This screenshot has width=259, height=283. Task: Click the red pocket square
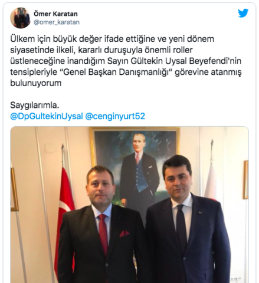coord(124,233)
